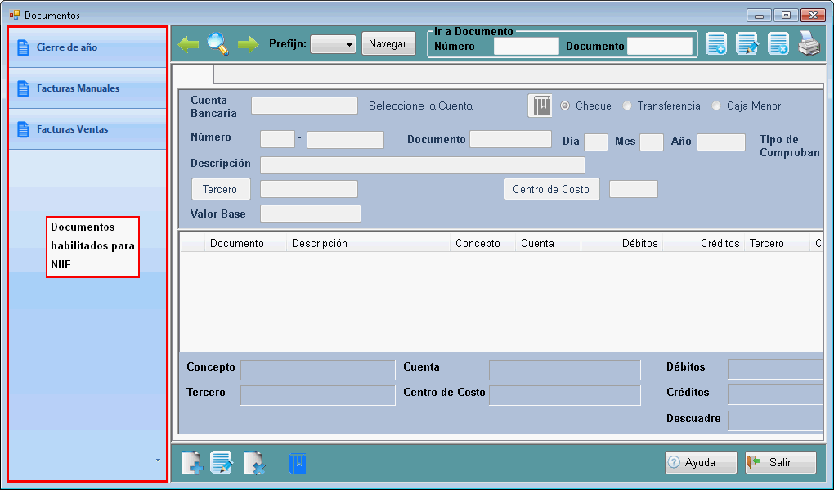Viewport: 834px width, 490px height.
Task: Choose the Caja Menor radio button
Action: tap(716, 106)
